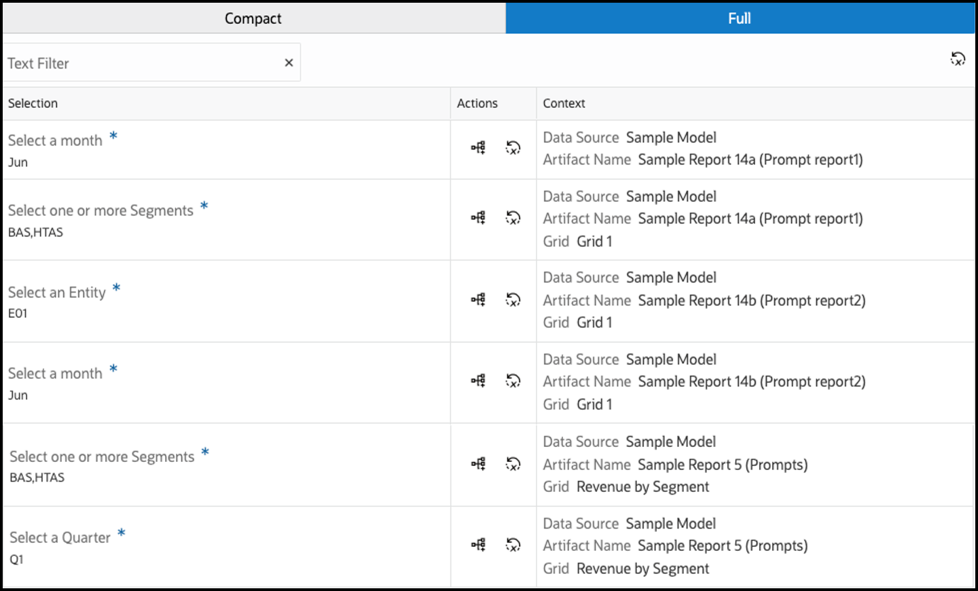The image size is (978, 591).
Task: Reset the Report 14a month prompt selection
Action: [x=513, y=147]
